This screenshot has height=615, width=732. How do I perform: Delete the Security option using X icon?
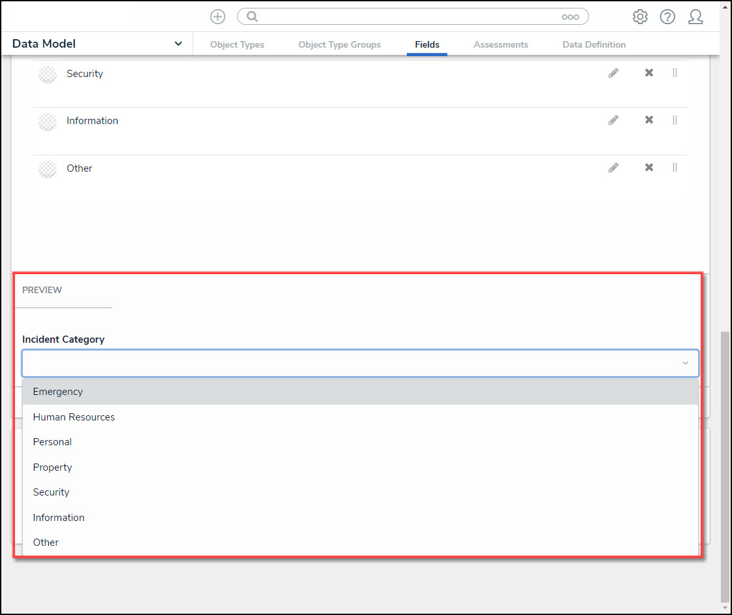pos(649,74)
